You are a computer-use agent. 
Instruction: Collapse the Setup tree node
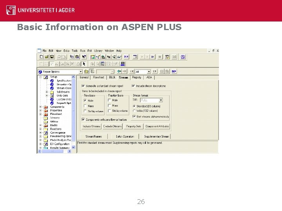(40, 77)
